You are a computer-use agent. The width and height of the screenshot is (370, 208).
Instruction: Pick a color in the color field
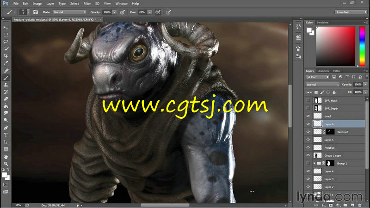tap(336, 46)
